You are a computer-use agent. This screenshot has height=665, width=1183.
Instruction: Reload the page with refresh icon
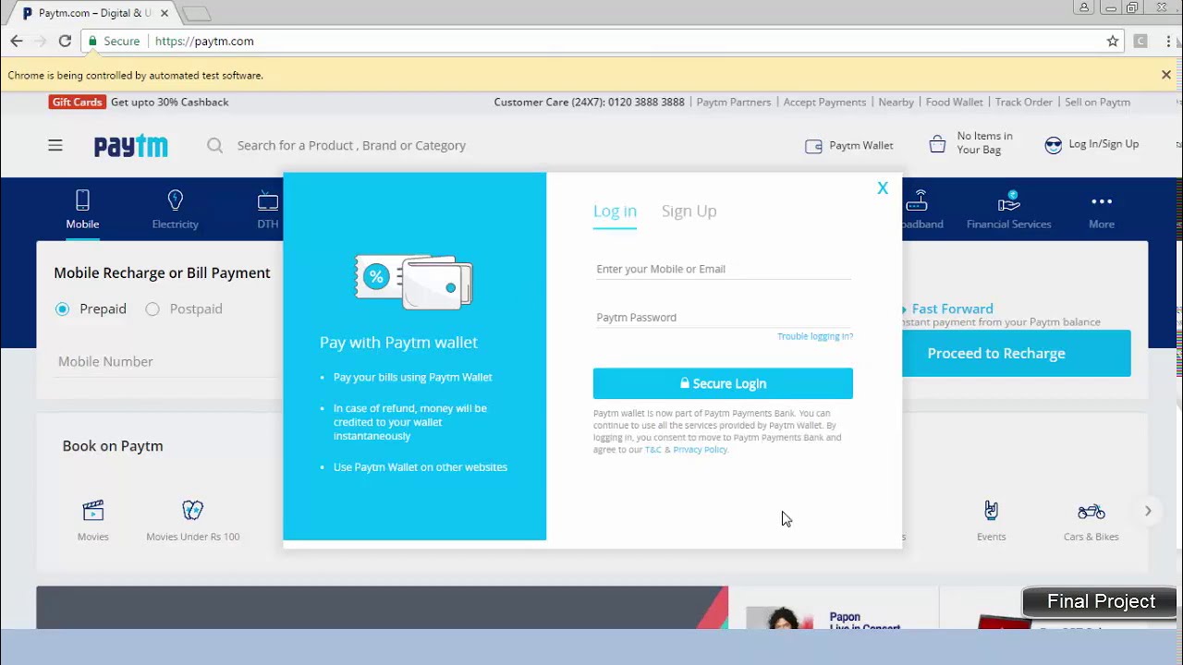[x=65, y=41]
